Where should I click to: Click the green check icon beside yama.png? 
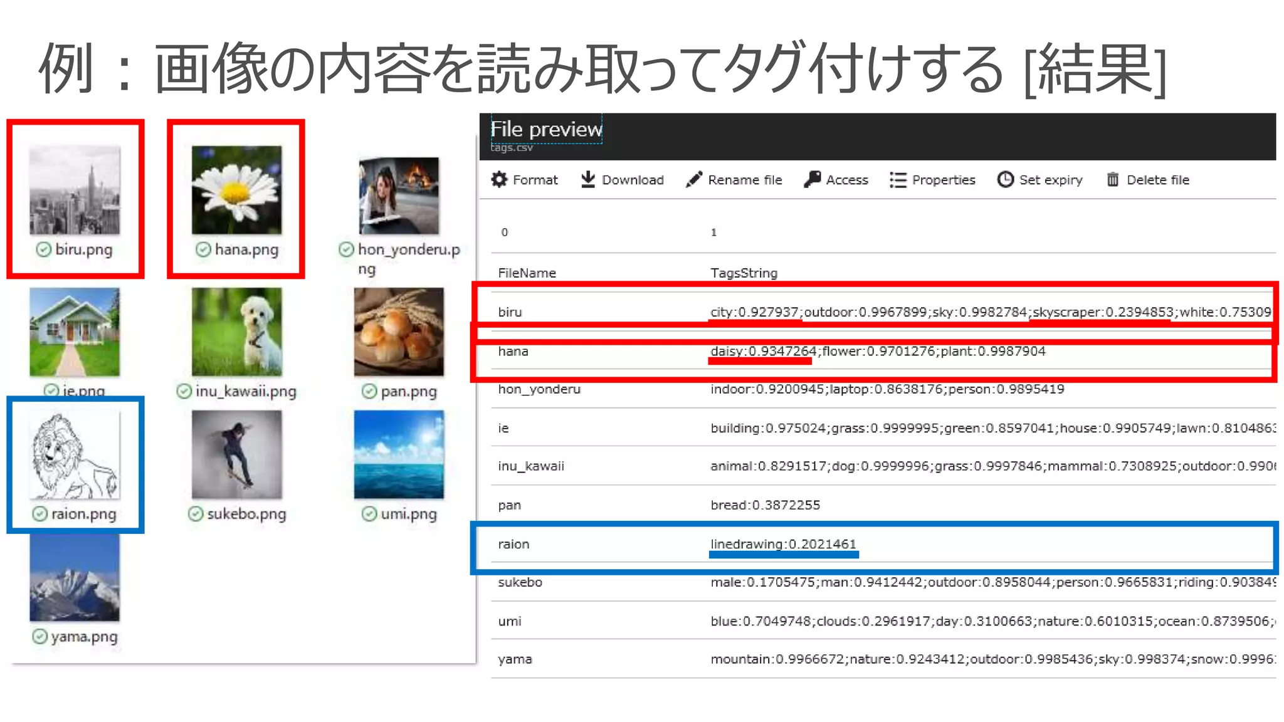pos(39,637)
